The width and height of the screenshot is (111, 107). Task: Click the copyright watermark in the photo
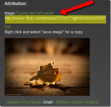point(13,95)
